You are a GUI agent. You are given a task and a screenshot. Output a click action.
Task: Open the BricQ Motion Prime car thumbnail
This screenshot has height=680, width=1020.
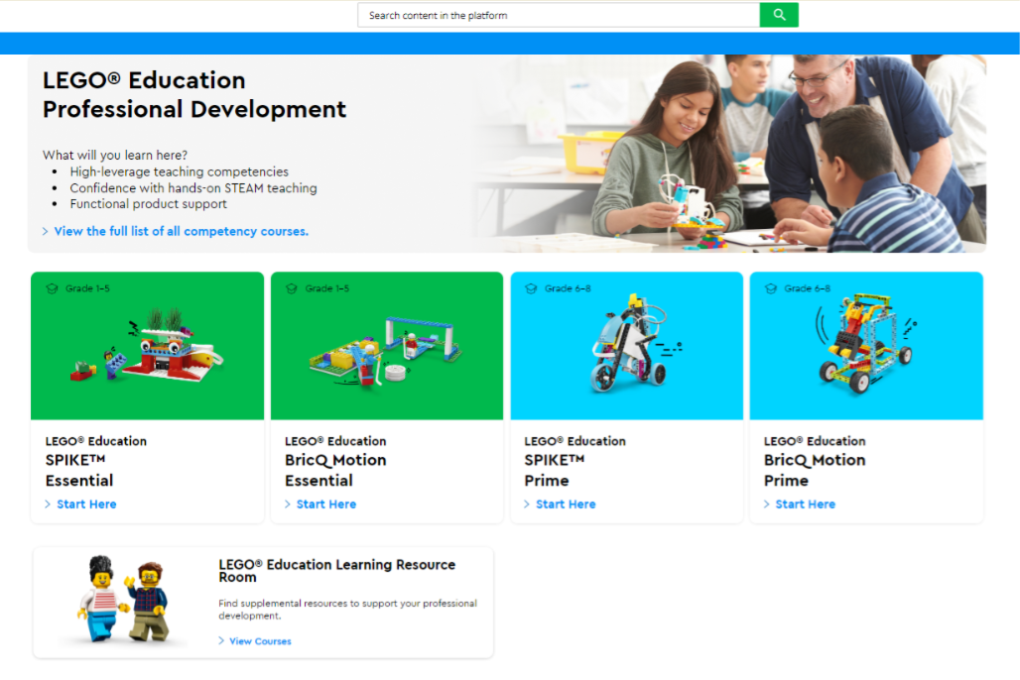tap(866, 345)
